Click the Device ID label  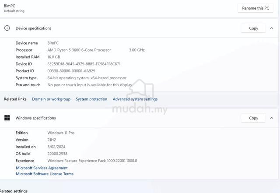tap(24, 64)
